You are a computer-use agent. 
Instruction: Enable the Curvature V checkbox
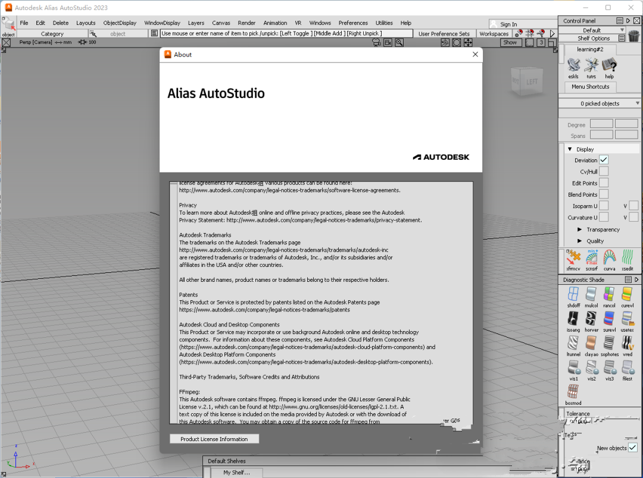tap(633, 217)
